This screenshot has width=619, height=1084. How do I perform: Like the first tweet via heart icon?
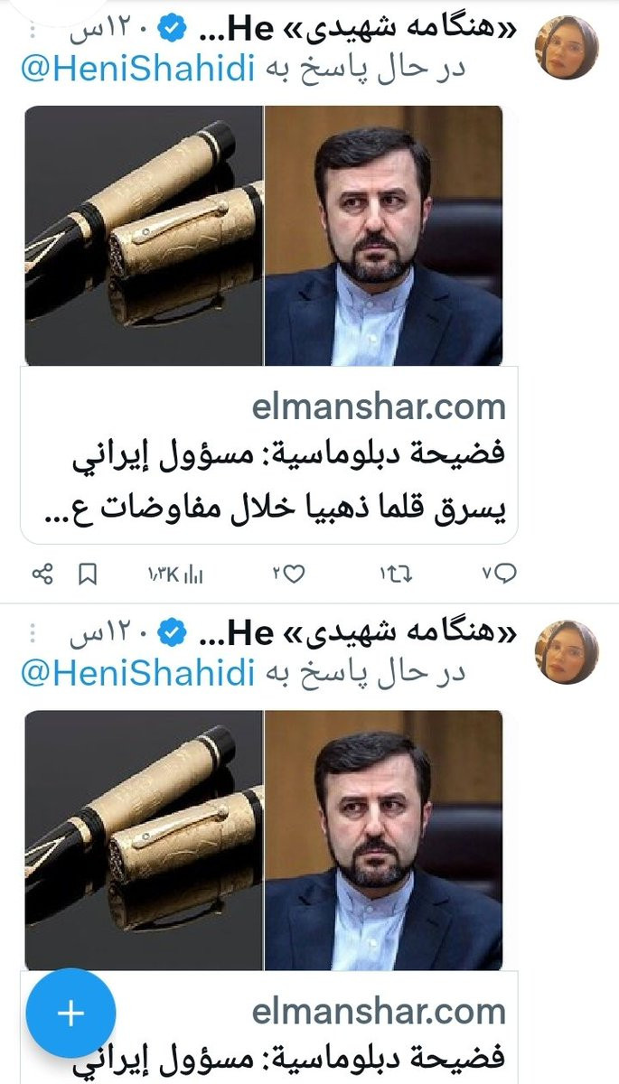click(289, 573)
